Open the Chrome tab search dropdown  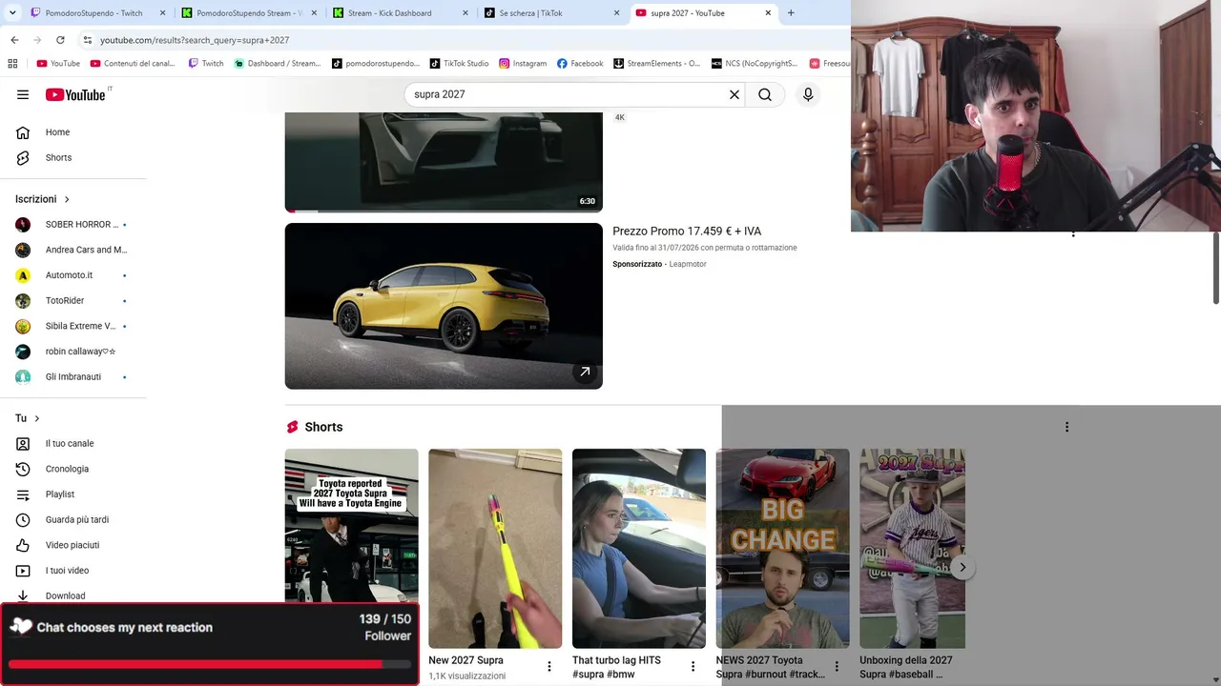[12, 13]
